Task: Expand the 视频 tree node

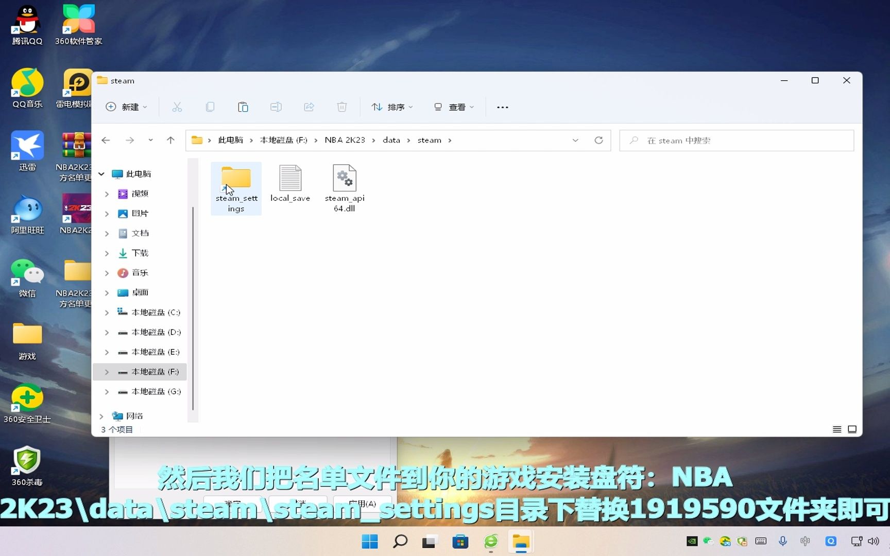Action: (x=107, y=194)
